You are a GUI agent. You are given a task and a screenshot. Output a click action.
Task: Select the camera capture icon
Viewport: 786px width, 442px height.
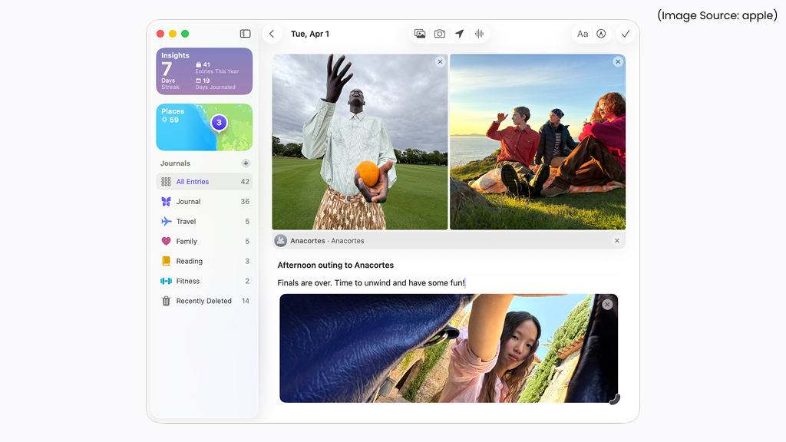click(439, 34)
